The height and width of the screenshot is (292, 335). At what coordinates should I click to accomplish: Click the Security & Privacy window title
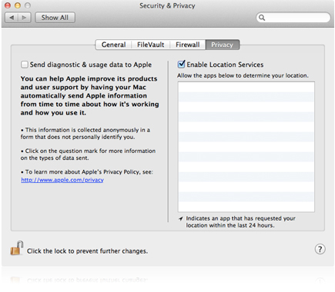coord(167,5)
